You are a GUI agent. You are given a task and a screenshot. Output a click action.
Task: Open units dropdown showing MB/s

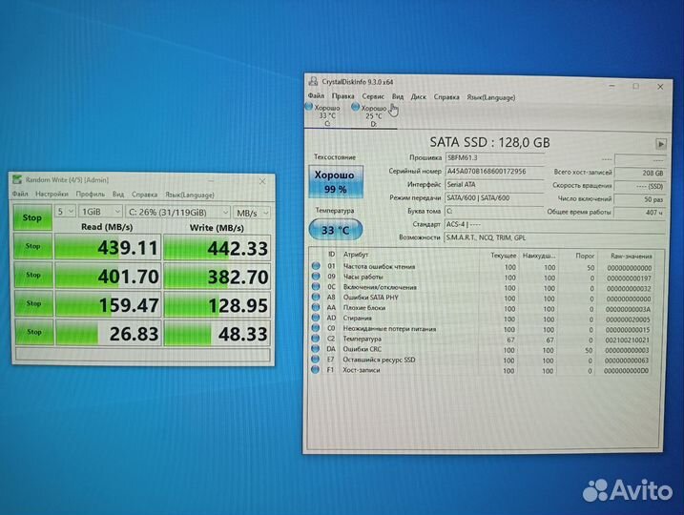coord(252,213)
